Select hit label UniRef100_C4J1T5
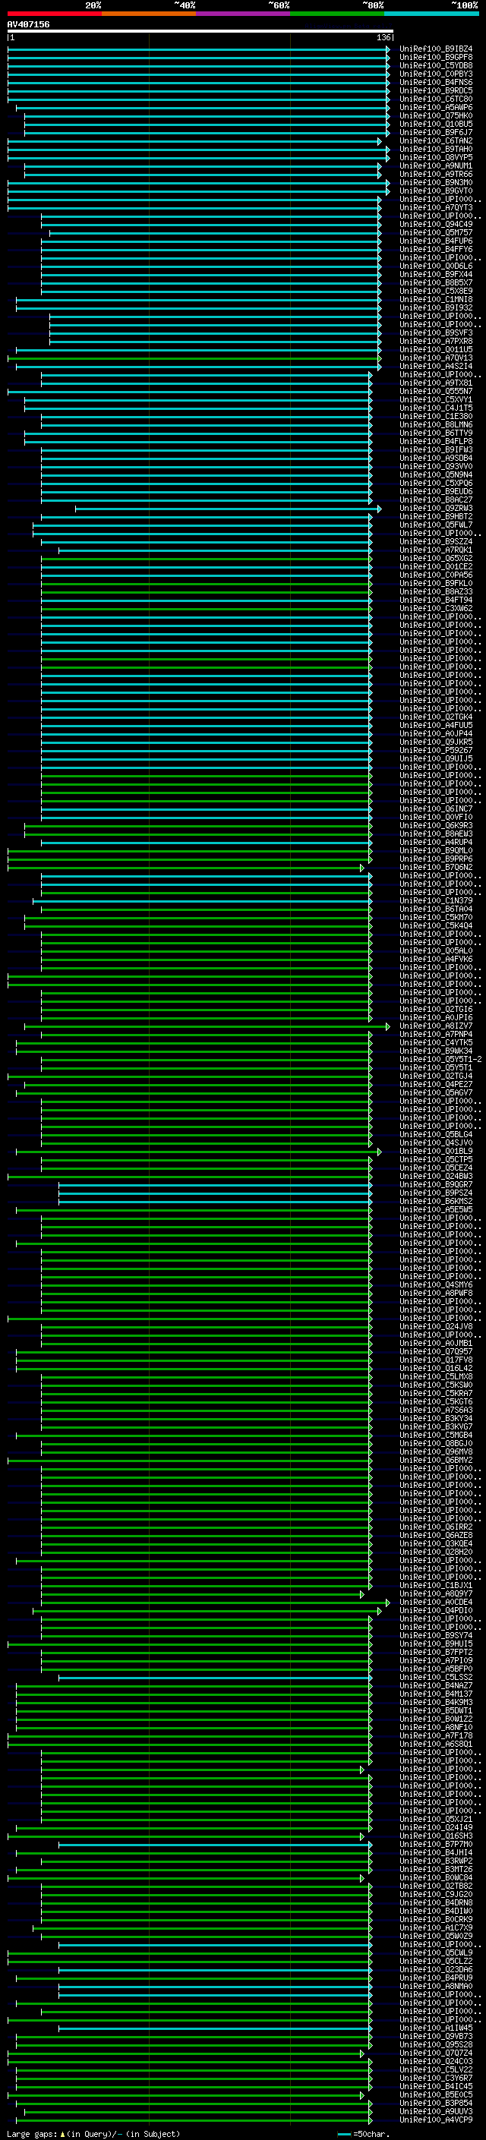 pos(435,408)
